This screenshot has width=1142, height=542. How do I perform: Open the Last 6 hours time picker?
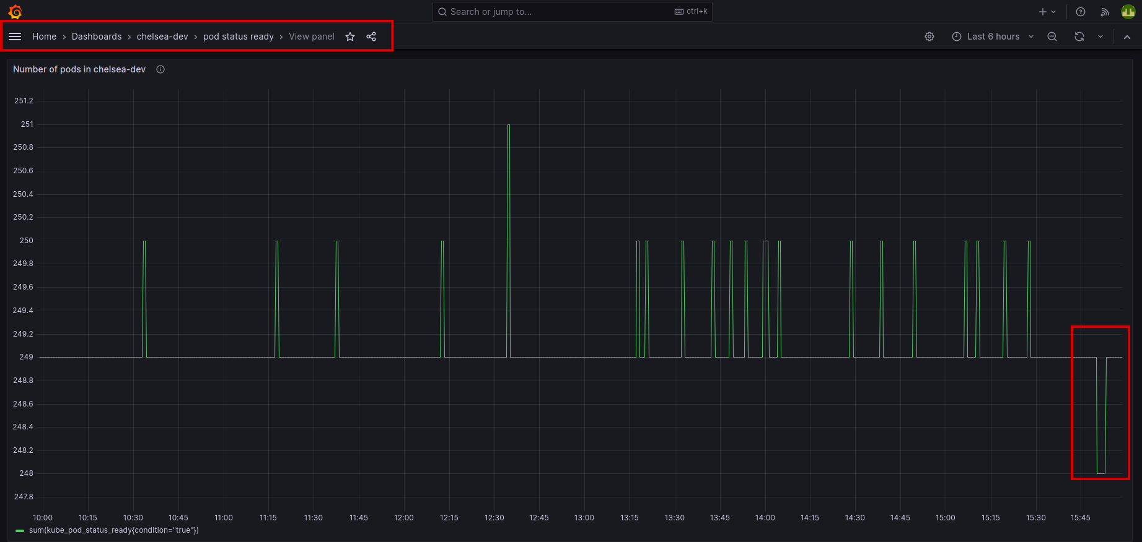pos(993,37)
